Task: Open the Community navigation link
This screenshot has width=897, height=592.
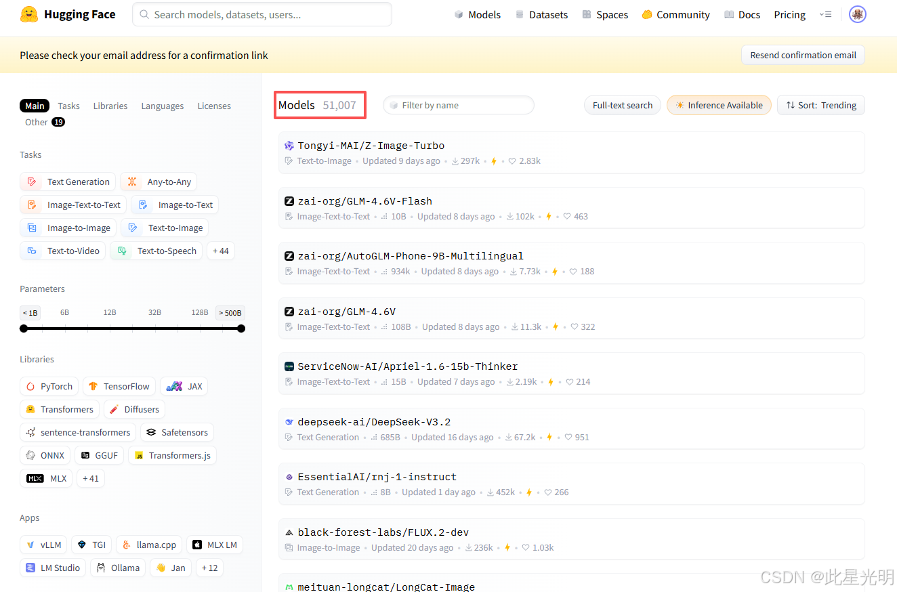Action: (x=675, y=14)
